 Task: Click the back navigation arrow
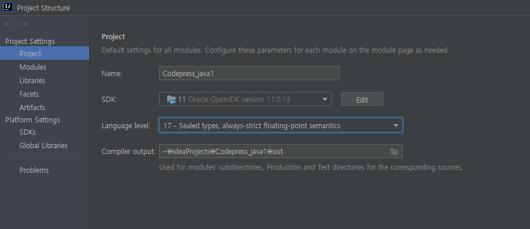[8, 24]
